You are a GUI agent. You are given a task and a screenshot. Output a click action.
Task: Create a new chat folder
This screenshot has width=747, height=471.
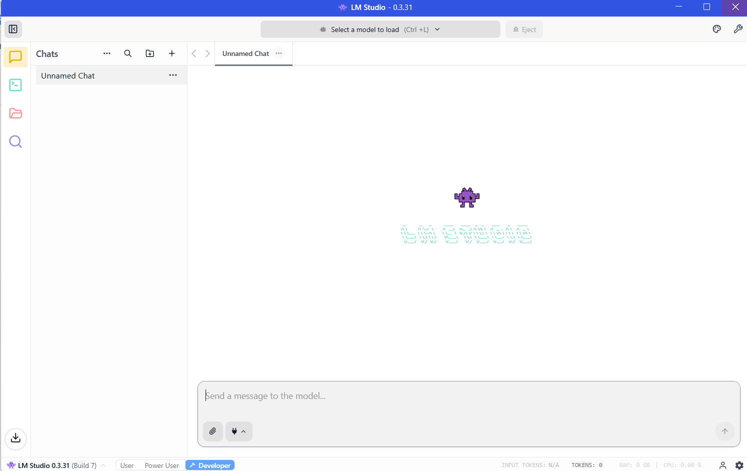(x=150, y=53)
